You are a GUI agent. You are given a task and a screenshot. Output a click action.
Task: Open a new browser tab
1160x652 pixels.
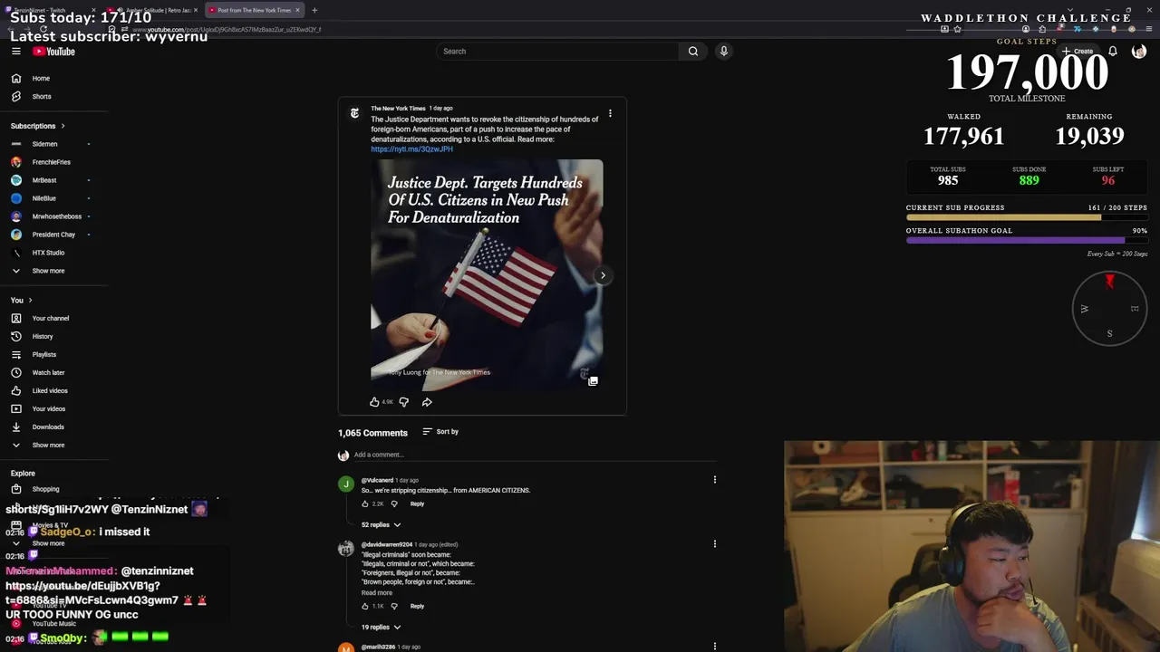314,10
